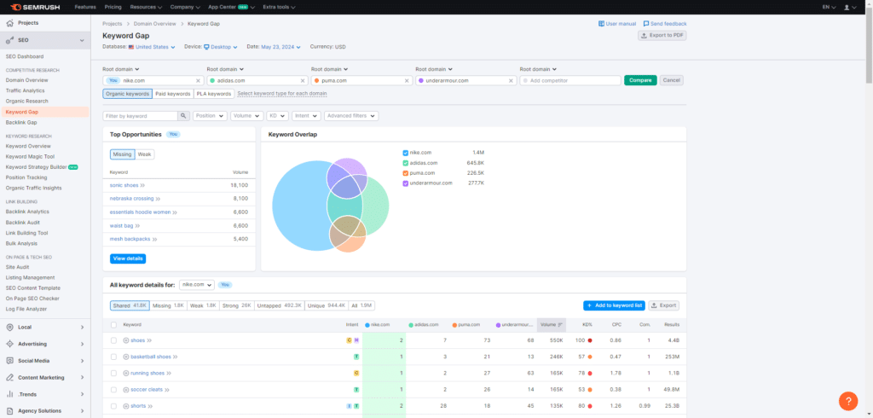Uncheck adidas.com in Keyword Overlap legend
This screenshot has height=418, width=873.
tap(405, 162)
